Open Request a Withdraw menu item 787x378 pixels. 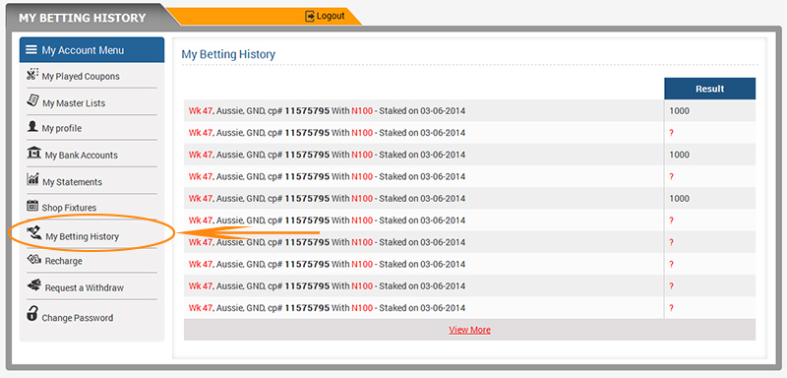pyautogui.click(x=85, y=287)
